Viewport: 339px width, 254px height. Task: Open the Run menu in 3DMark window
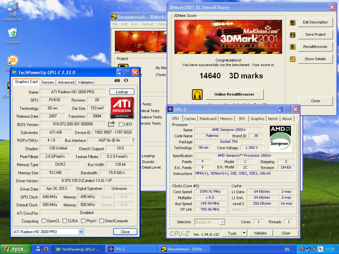tap(134, 24)
